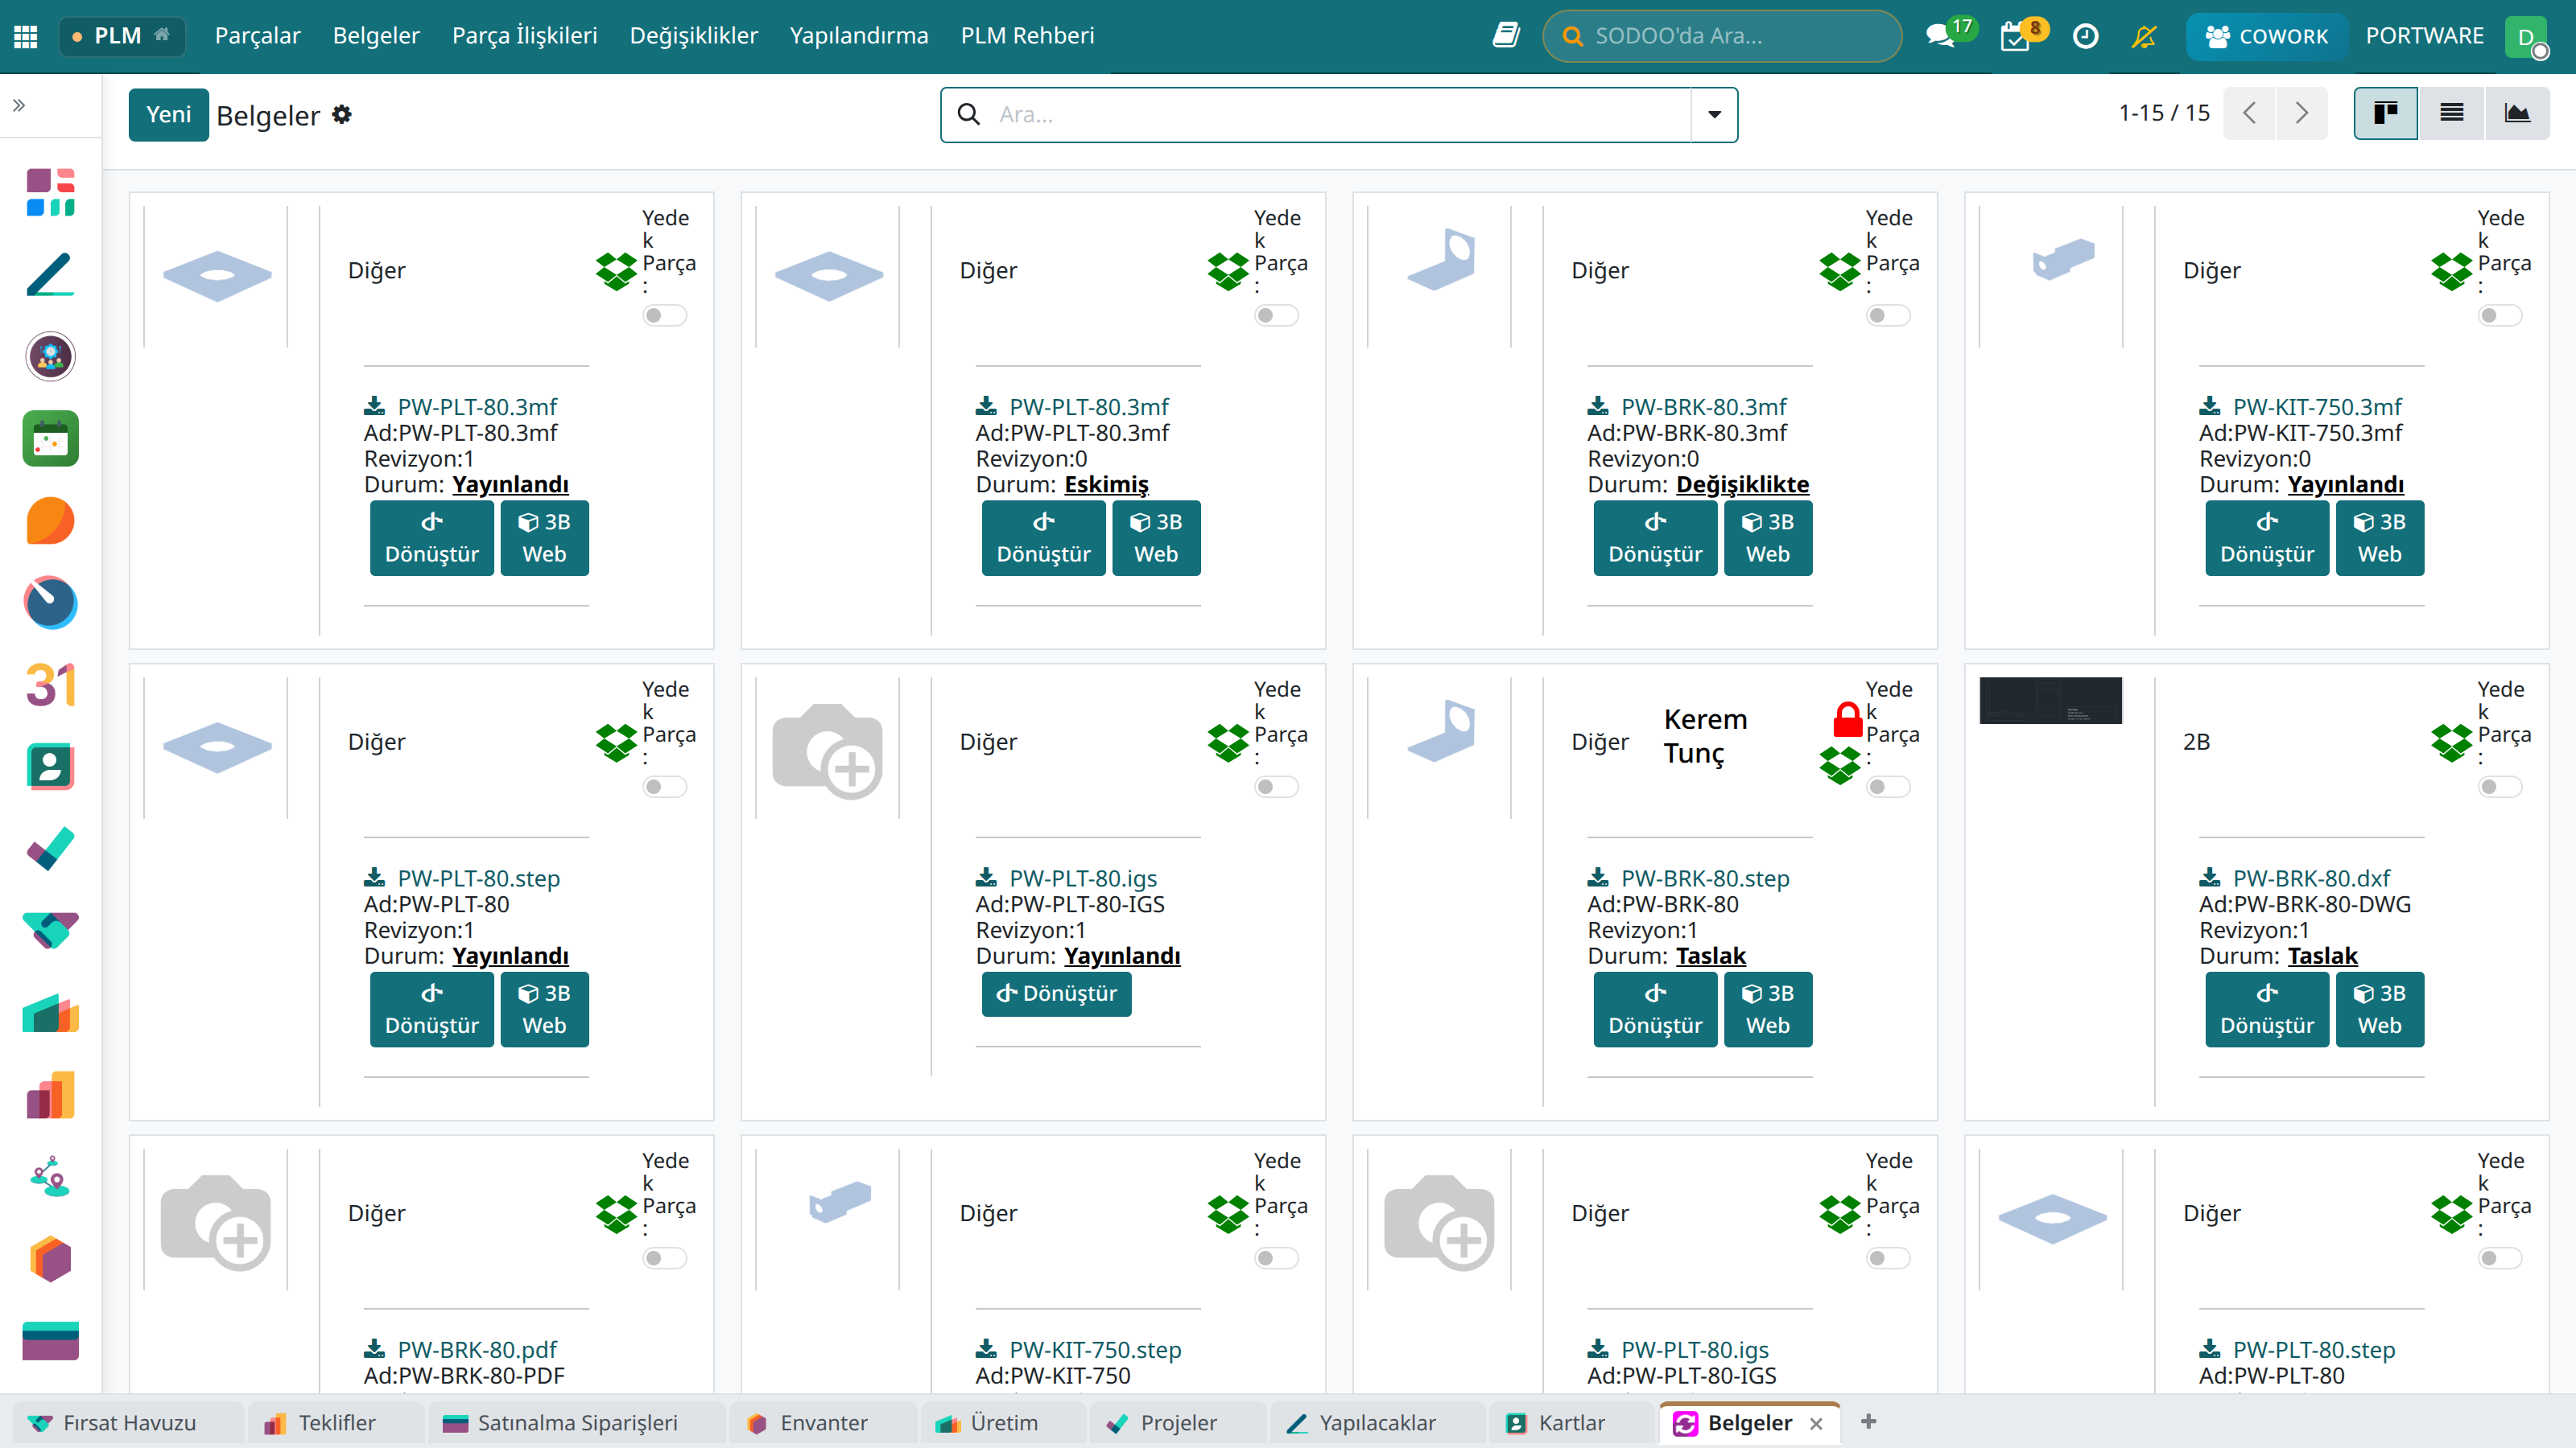Click the Ara search input field

point(1340,115)
